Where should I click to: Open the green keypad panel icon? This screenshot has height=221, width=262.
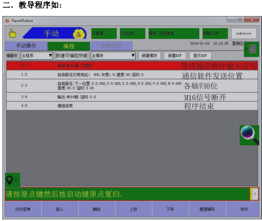coord(252,49)
